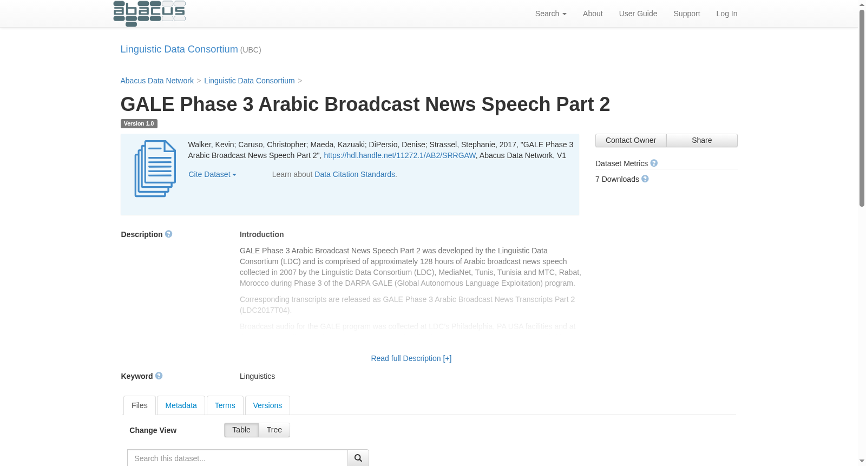Click the dataset title heading
The width and height of the screenshot is (866, 466).
coord(365,104)
